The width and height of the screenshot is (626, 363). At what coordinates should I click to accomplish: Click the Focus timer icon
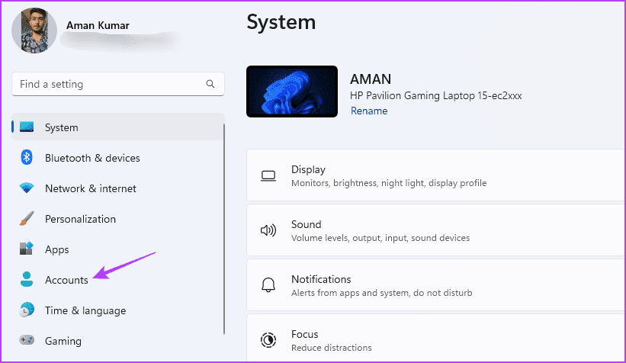pos(268,340)
